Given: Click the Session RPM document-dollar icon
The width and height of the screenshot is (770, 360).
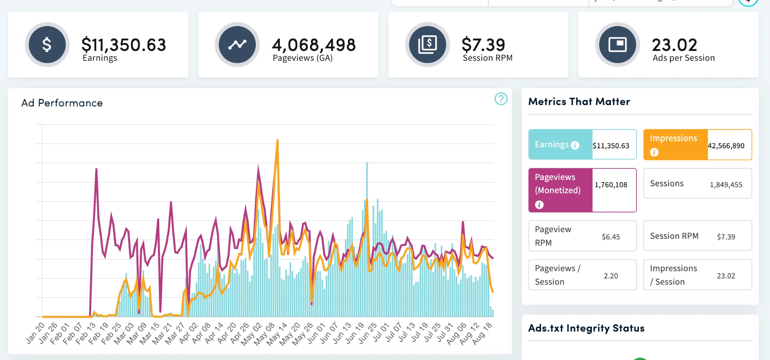Looking at the screenshot, I should [x=427, y=44].
